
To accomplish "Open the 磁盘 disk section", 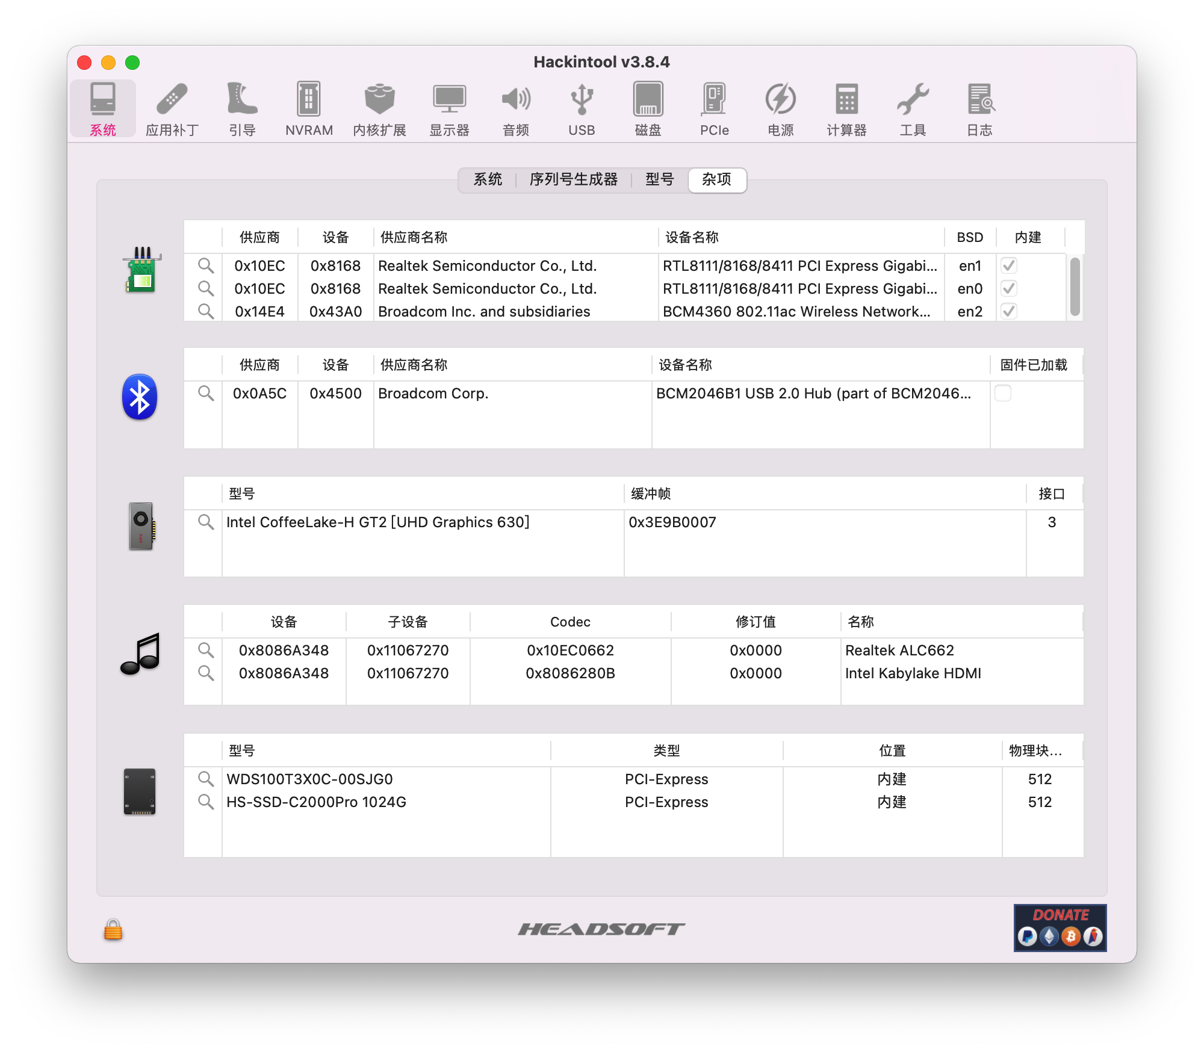I will (x=648, y=109).
